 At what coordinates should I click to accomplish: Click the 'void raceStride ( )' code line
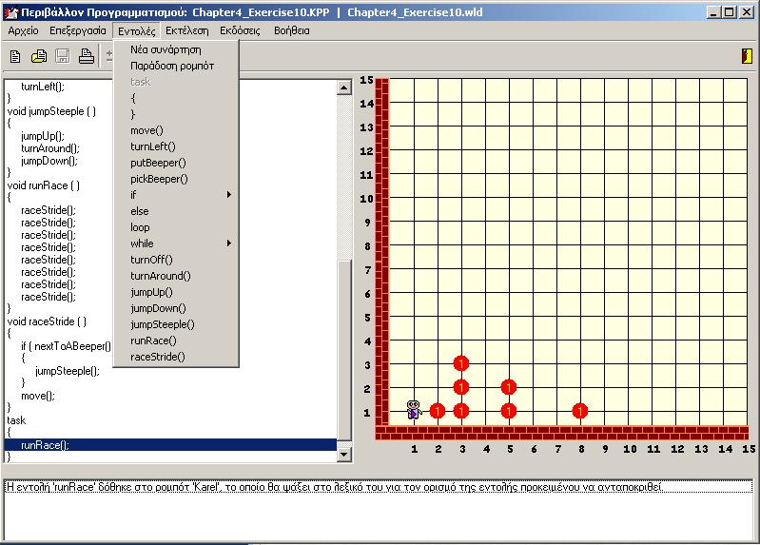47,321
